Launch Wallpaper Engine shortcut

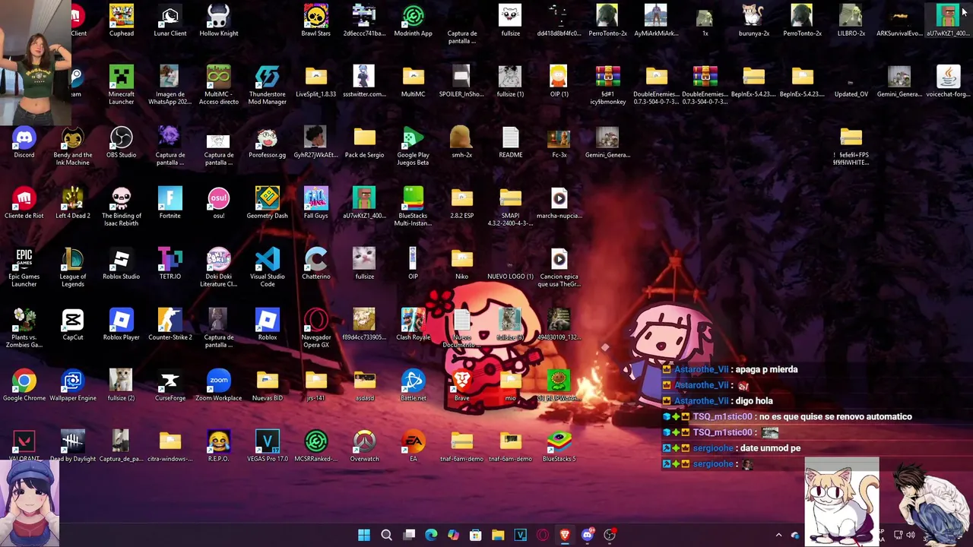[73, 385]
